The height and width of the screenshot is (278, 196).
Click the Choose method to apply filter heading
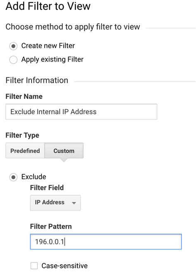pos(73,27)
